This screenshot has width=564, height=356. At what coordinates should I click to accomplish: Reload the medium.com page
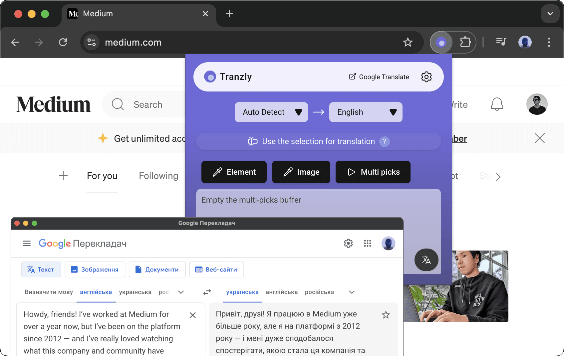pyautogui.click(x=63, y=42)
